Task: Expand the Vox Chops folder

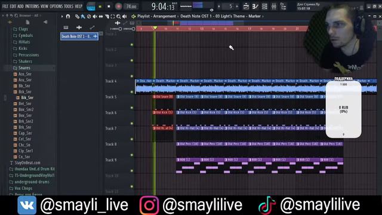Action: click(20, 188)
